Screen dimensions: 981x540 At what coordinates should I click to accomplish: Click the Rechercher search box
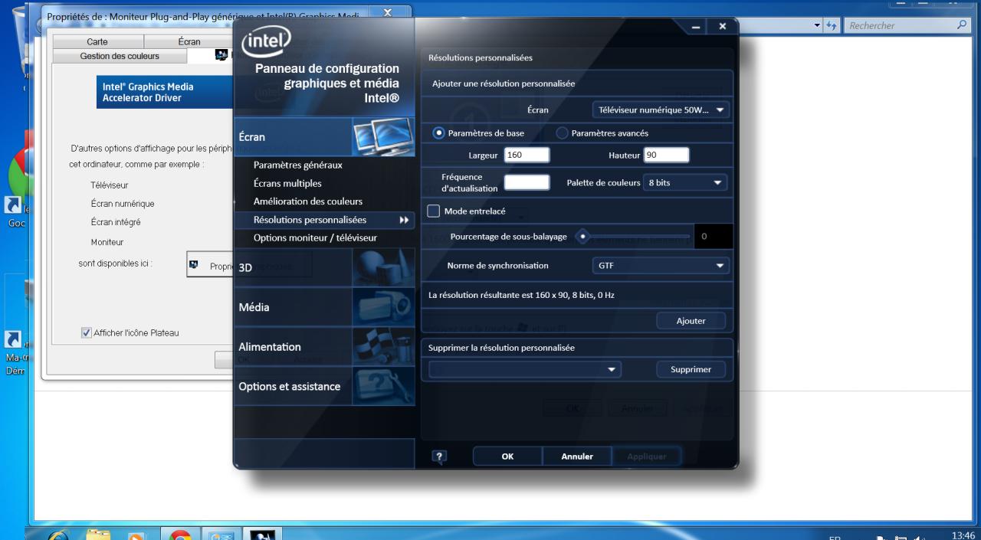(907, 25)
